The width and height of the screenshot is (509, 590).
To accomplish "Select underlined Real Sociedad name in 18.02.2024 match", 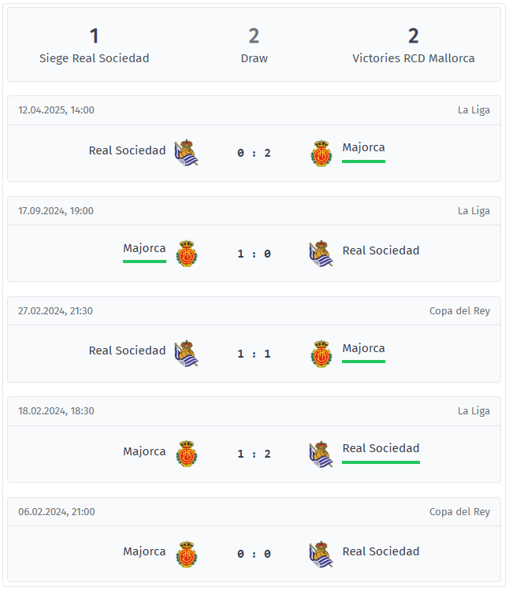I will tap(381, 448).
